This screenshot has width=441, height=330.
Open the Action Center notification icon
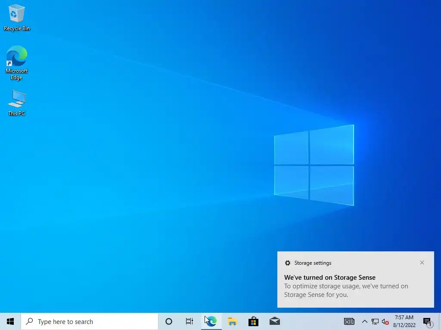point(427,321)
